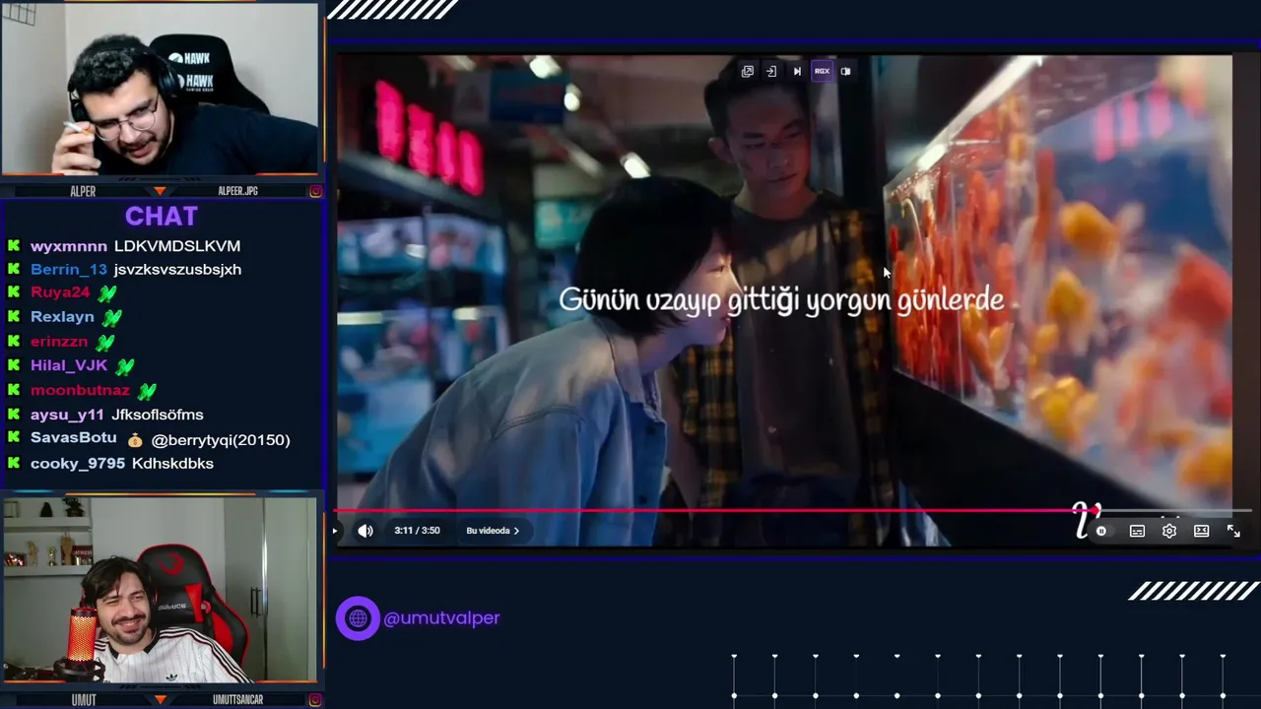Click the ALPER name label under top webcam
Viewport: 1261px width, 709px height.
click(x=83, y=191)
